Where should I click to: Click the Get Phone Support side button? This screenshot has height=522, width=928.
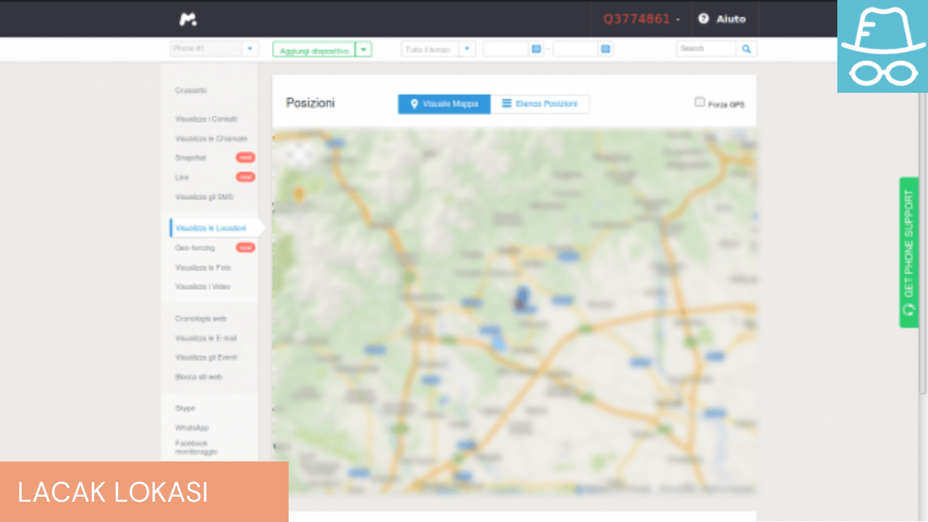(909, 252)
